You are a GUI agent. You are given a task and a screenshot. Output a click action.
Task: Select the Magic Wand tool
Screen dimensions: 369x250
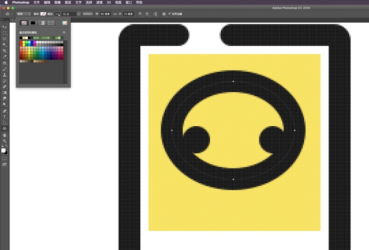(x=4, y=45)
